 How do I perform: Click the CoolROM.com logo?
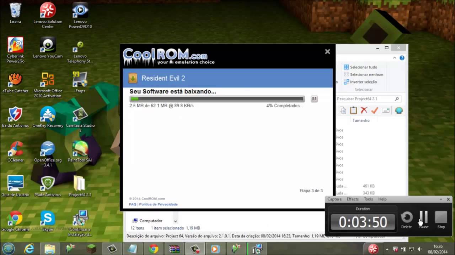pyautogui.click(x=169, y=57)
